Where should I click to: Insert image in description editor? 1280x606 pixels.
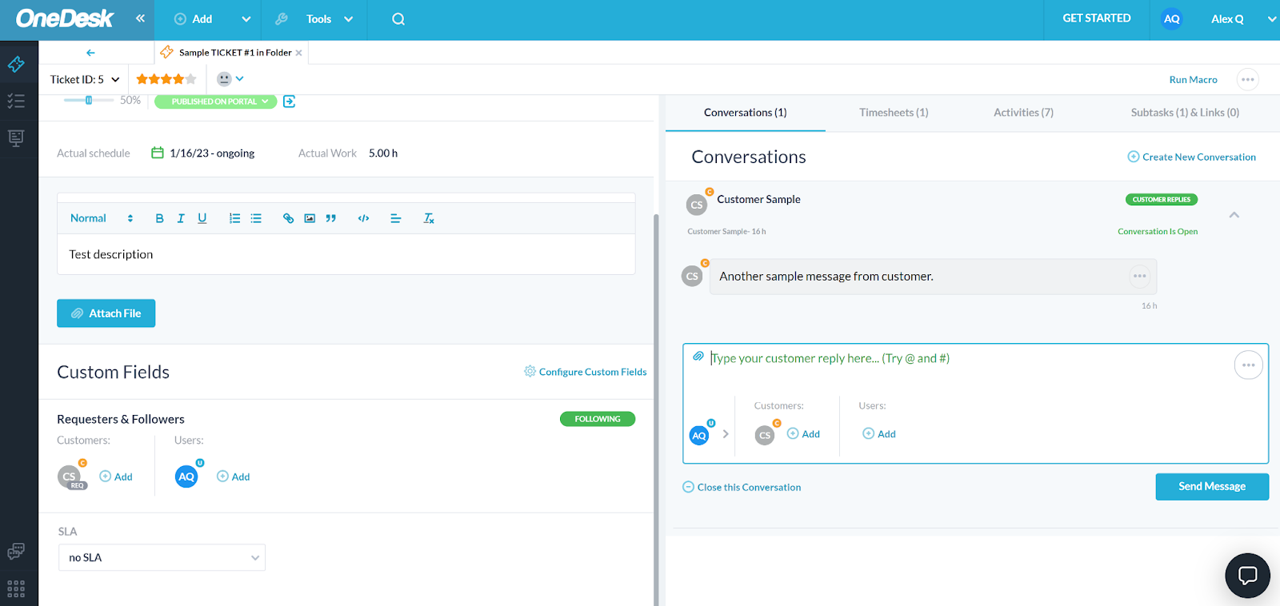point(310,218)
